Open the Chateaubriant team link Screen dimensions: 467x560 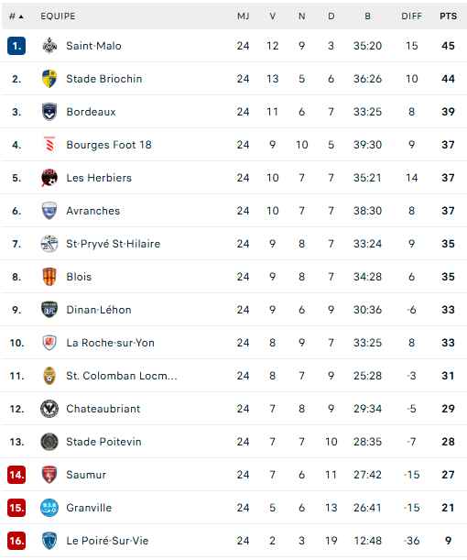(103, 409)
